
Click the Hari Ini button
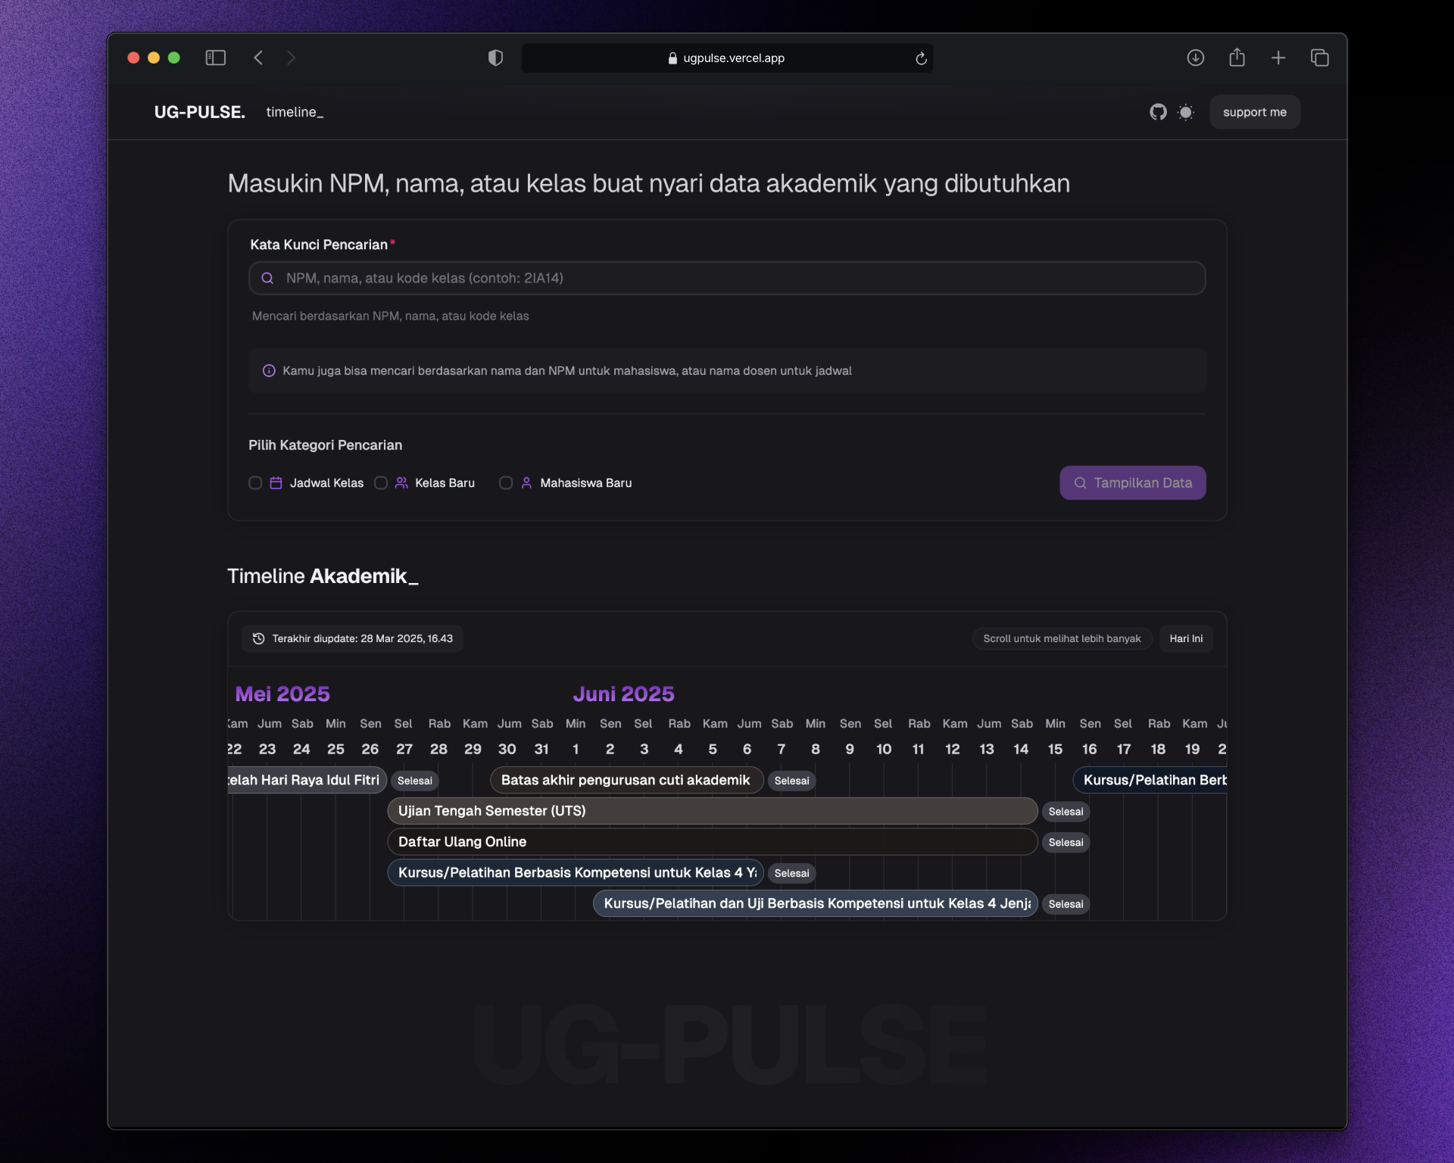coord(1186,638)
